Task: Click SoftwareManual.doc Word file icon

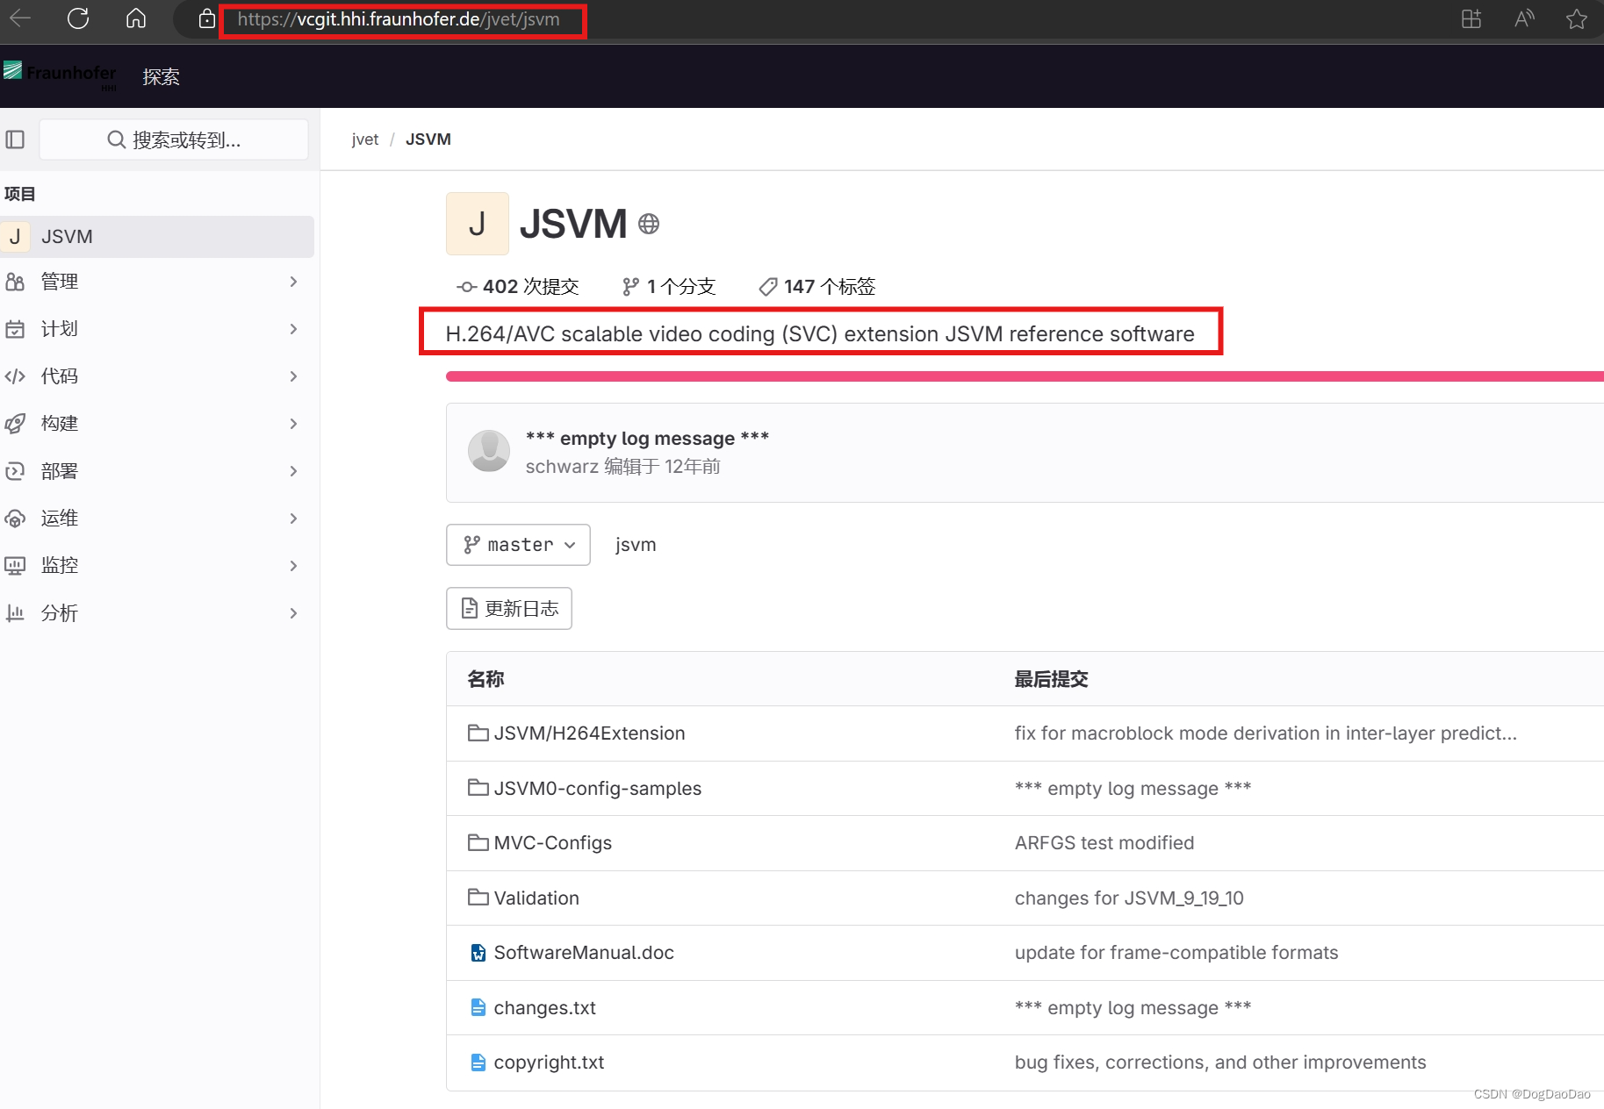Action: tap(478, 953)
